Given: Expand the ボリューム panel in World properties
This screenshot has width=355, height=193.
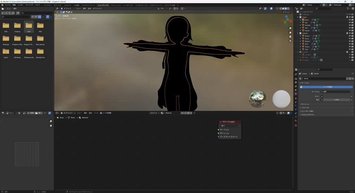Looking at the screenshot, I should [305, 104].
